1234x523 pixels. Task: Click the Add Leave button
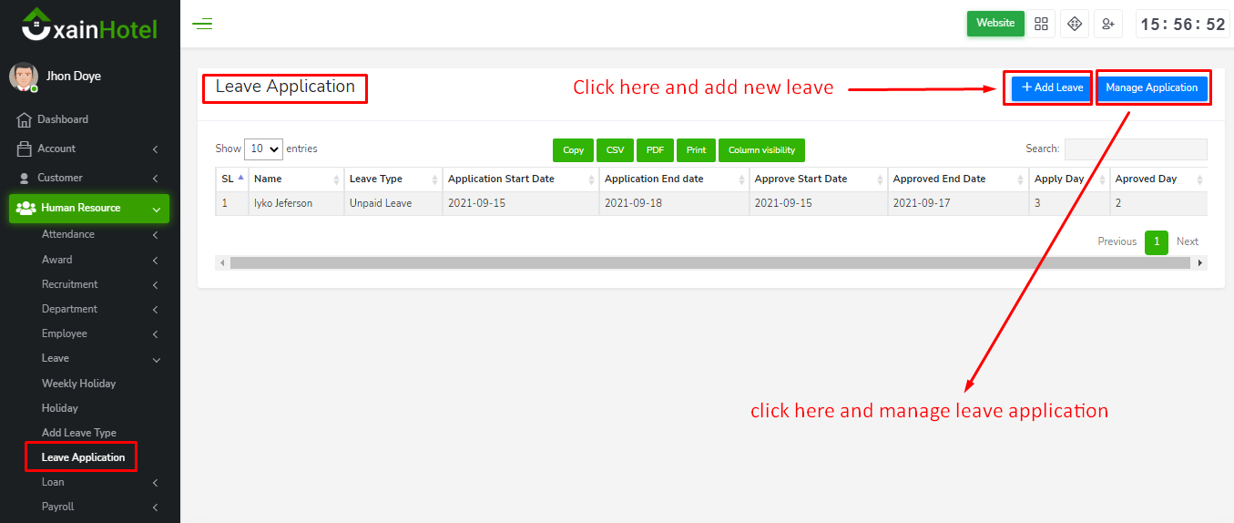point(1052,88)
